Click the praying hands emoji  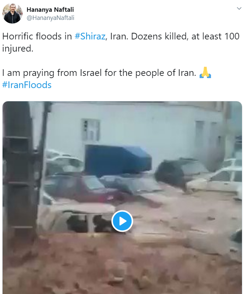205,73
